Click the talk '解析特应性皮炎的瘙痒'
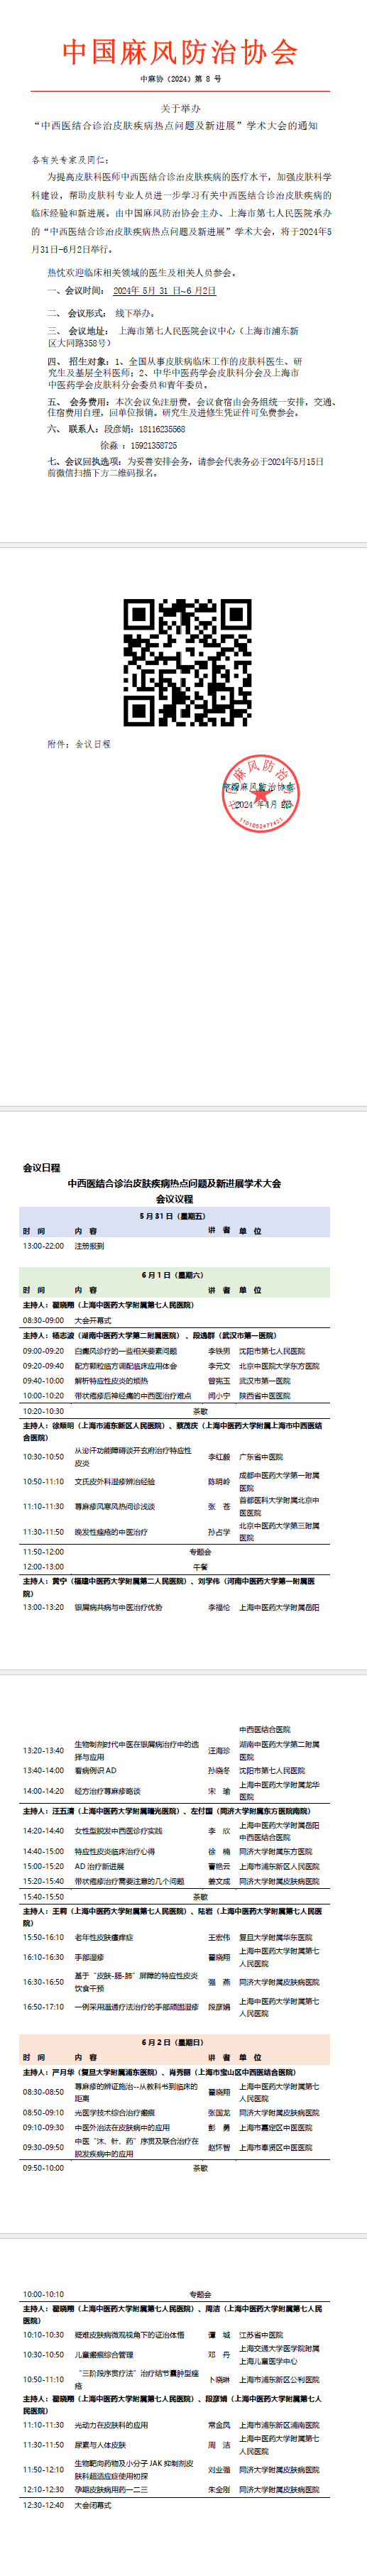367x2576 pixels. tap(111, 1381)
